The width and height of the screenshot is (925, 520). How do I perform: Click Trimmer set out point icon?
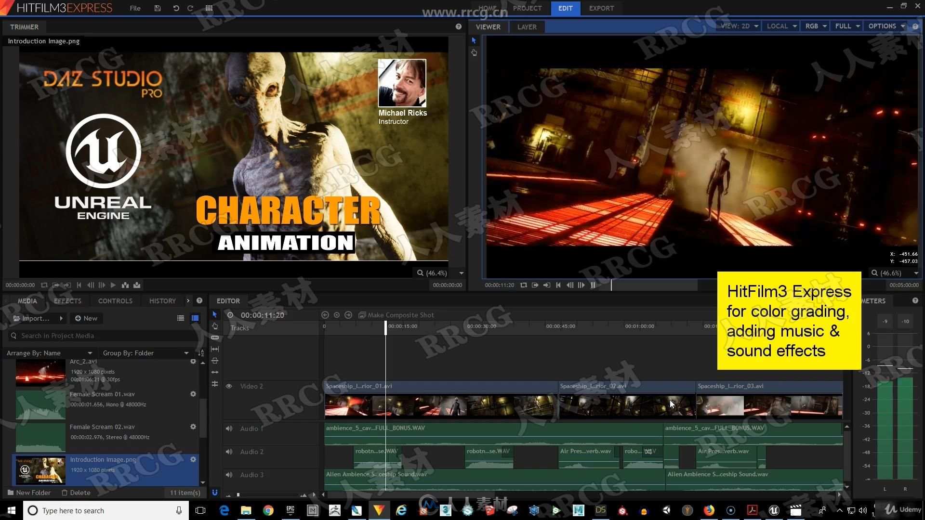[67, 285]
